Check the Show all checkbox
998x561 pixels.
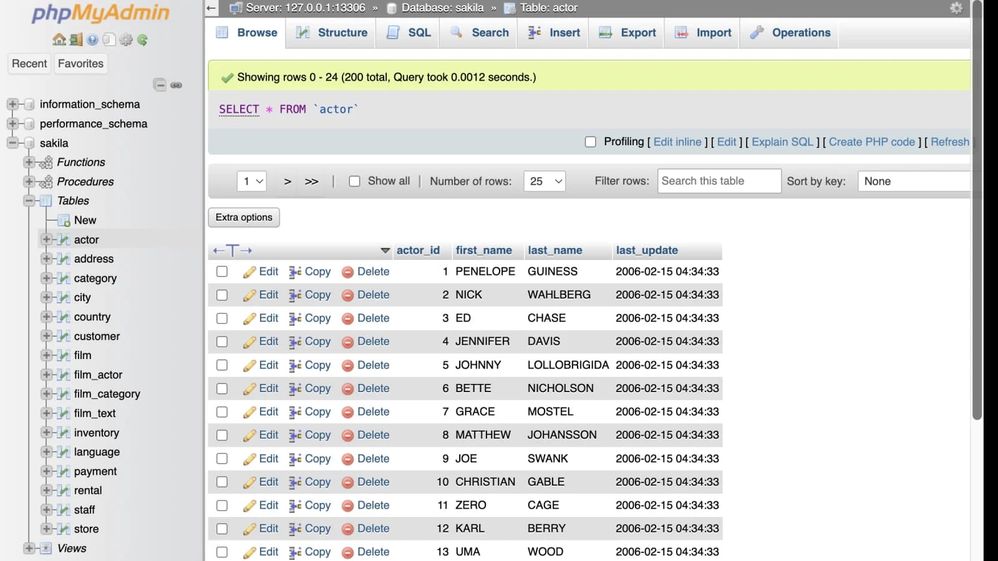(355, 181)
